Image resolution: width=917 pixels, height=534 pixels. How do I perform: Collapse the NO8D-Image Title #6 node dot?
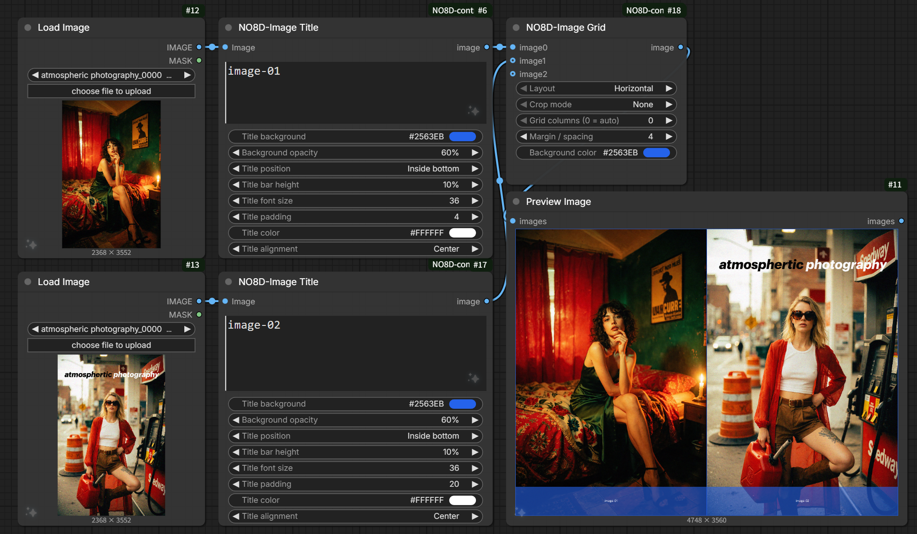click(228, 28)
